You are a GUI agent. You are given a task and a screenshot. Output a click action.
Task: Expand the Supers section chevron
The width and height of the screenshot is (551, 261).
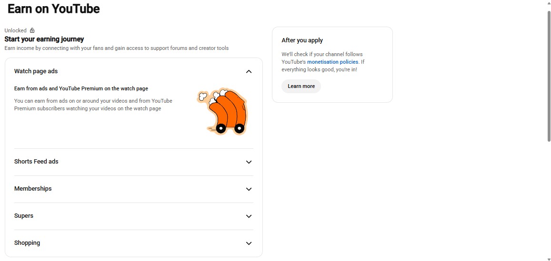pos(249,216)
